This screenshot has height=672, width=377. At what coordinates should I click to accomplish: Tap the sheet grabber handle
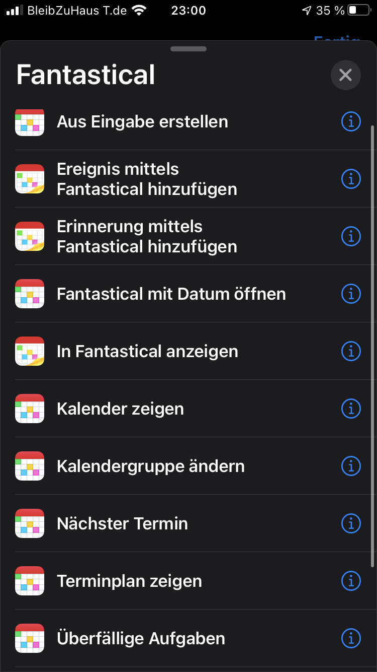tap(189, 49)
